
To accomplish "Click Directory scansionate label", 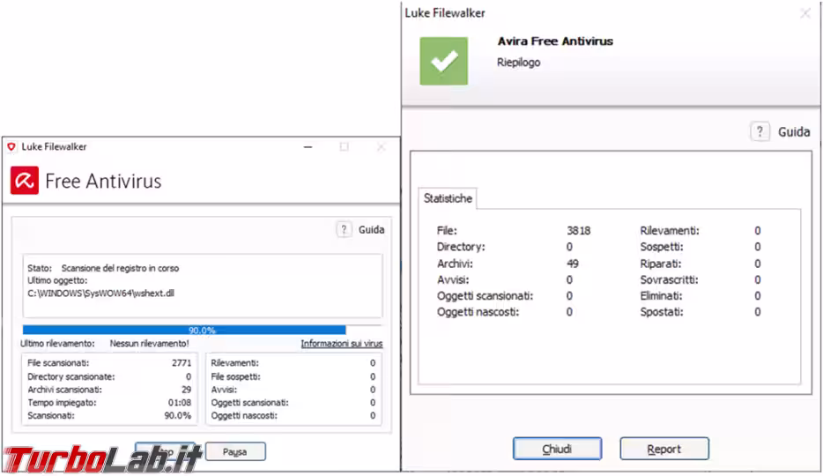I will tap(70, 376).
